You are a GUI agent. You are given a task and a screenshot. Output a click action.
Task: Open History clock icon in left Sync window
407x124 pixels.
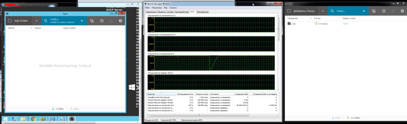pyautogui.click(x=101, y=21)
